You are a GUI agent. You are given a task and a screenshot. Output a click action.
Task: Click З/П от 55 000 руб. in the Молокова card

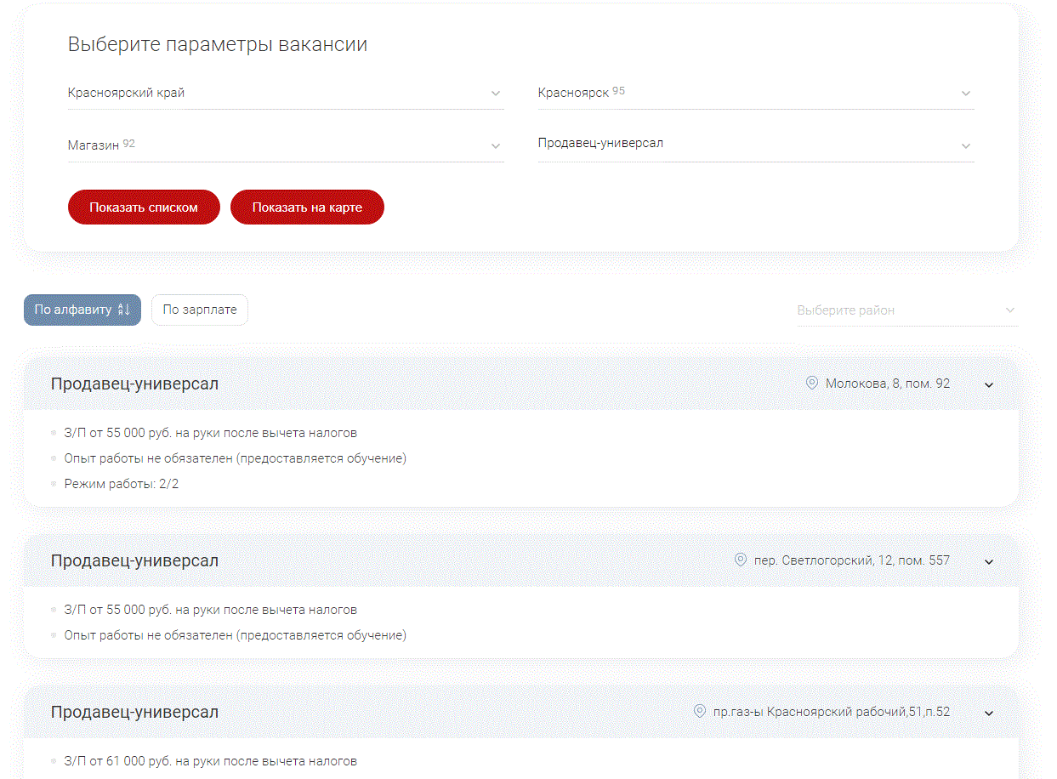(211, 433)
